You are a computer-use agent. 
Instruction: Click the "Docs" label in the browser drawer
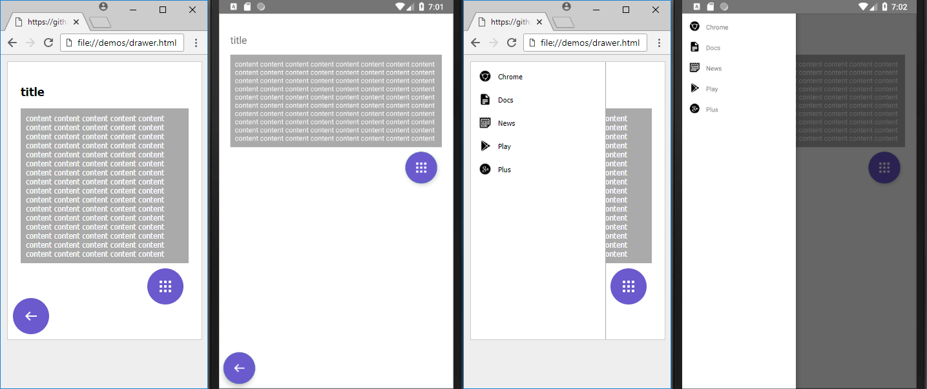pos(506,100)
